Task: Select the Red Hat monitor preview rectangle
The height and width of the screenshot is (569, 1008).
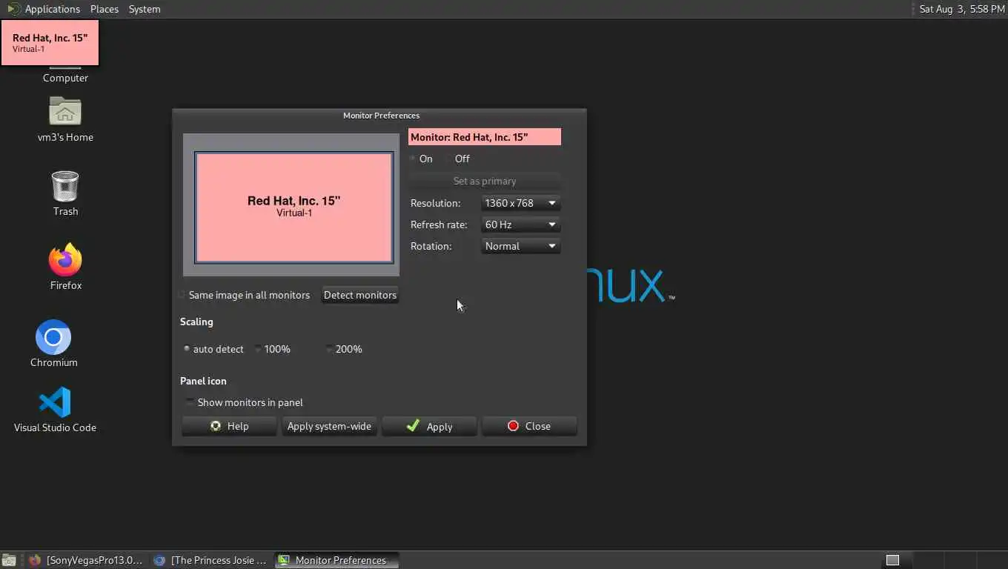Action: [294, 207]
